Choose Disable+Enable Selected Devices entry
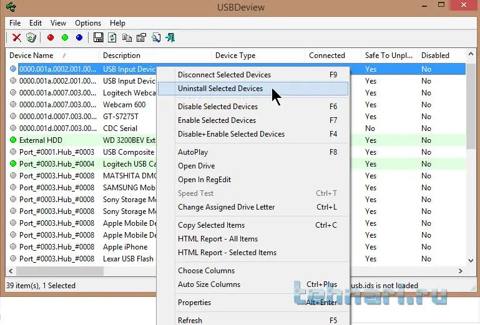The width and height of the screenshot is (480, 325). (253, 134)
